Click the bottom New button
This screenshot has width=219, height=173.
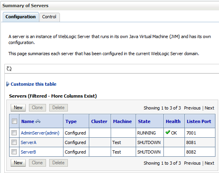pos(18,163)
